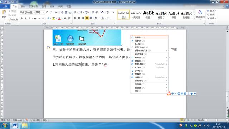Click the Character Border (A) icon

click(x=70, y=13)
